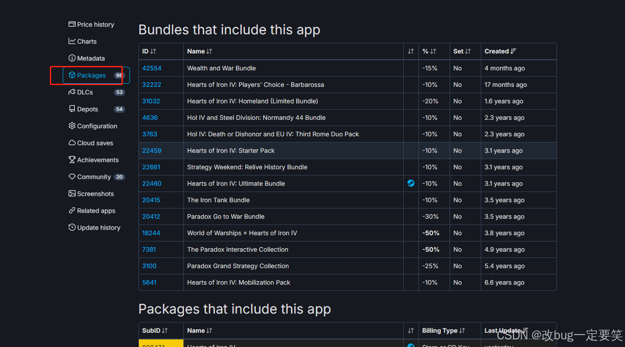The width and height of the screenshot is (625, 347).
Task: Open bundle ID 31032 link
Action: [x=151, y=101]
